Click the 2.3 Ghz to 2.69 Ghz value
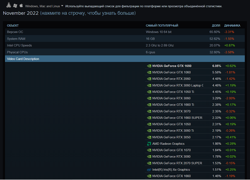250x180 pixels. [x=160, y=45]
